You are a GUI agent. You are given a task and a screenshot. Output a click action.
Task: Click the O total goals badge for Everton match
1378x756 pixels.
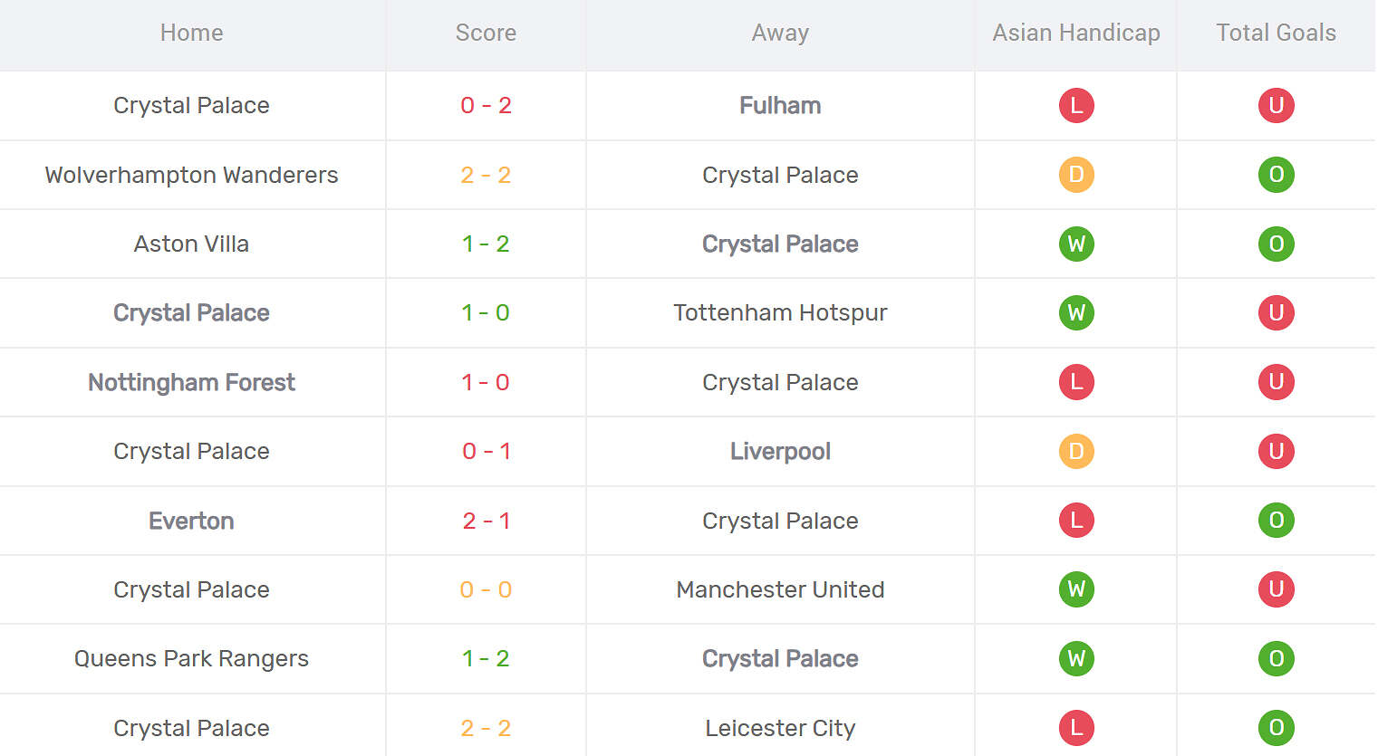pos(1276,521)
